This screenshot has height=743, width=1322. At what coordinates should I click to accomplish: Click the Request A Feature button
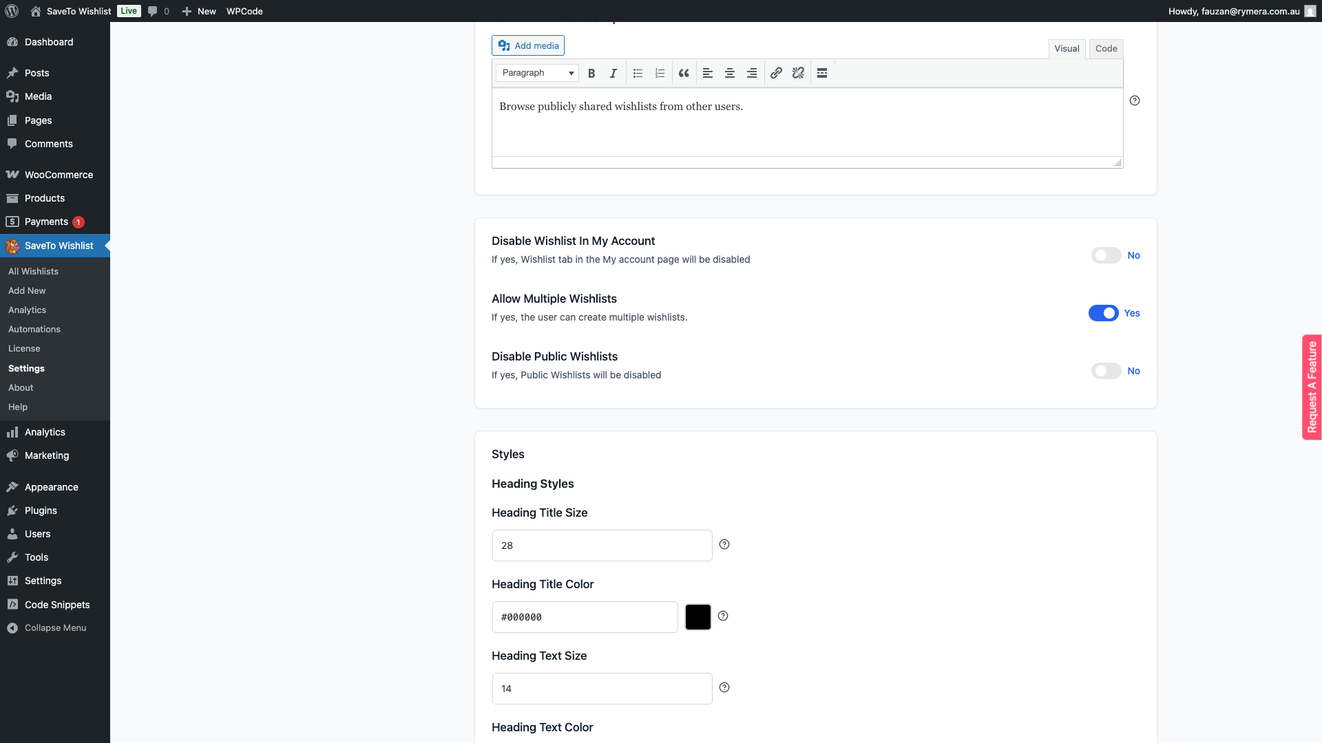pyautogui.click(x=1312, y=387)
